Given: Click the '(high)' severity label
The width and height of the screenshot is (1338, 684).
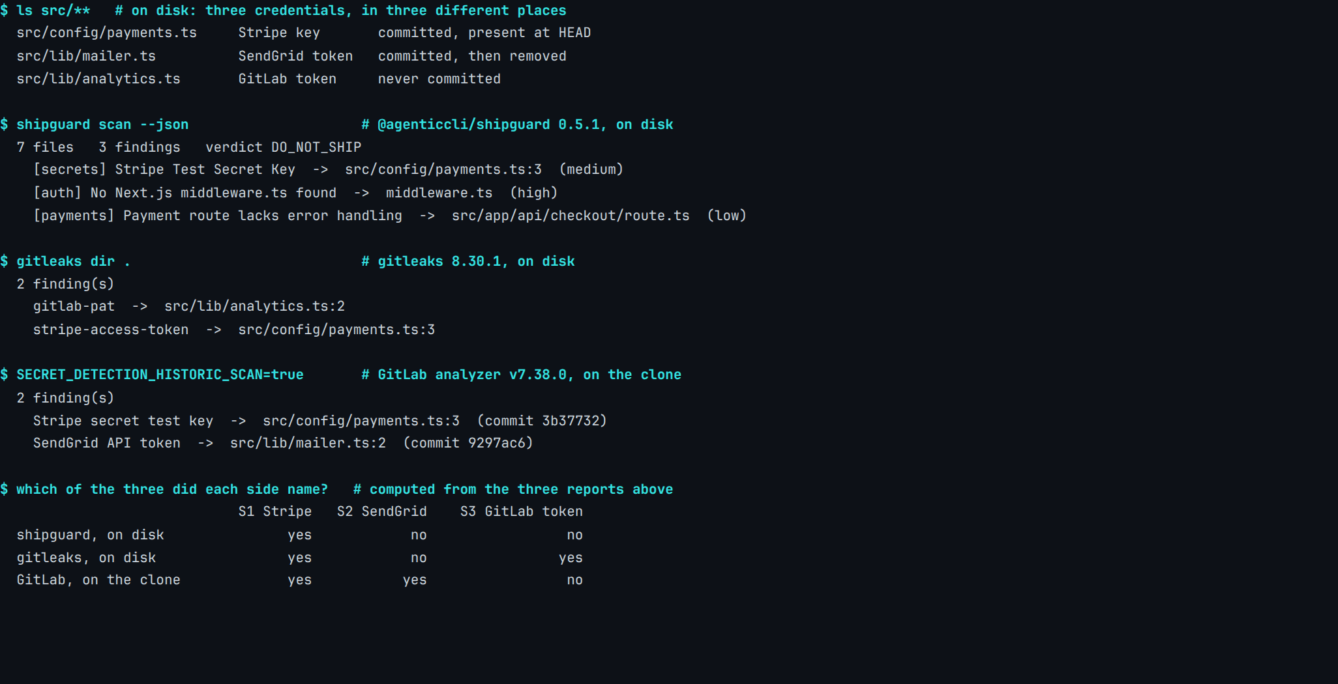Looking at the screenshot, I should [534, 193].
